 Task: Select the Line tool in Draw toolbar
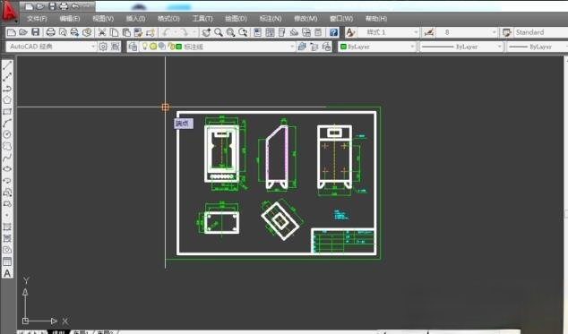point(7,65)
